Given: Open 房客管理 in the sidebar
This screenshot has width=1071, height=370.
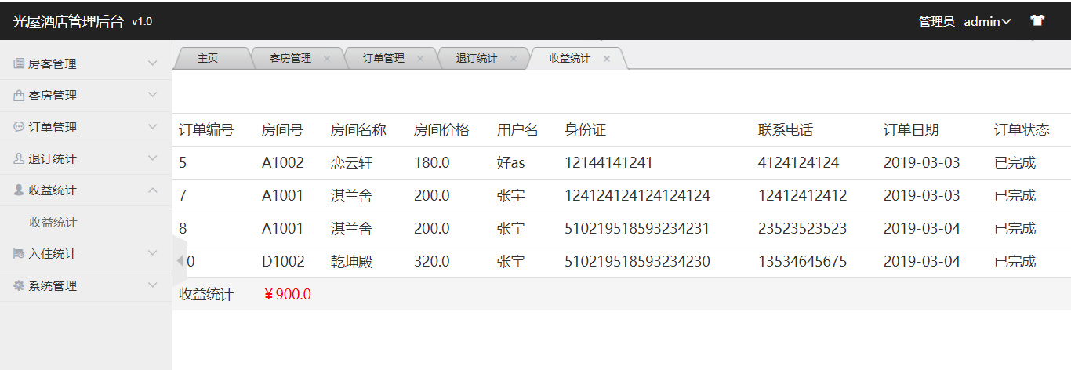Looking at the screenshot, I should click(53, 64).
